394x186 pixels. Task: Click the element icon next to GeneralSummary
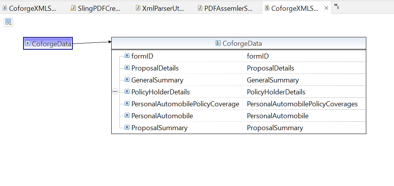click(127, 80)
